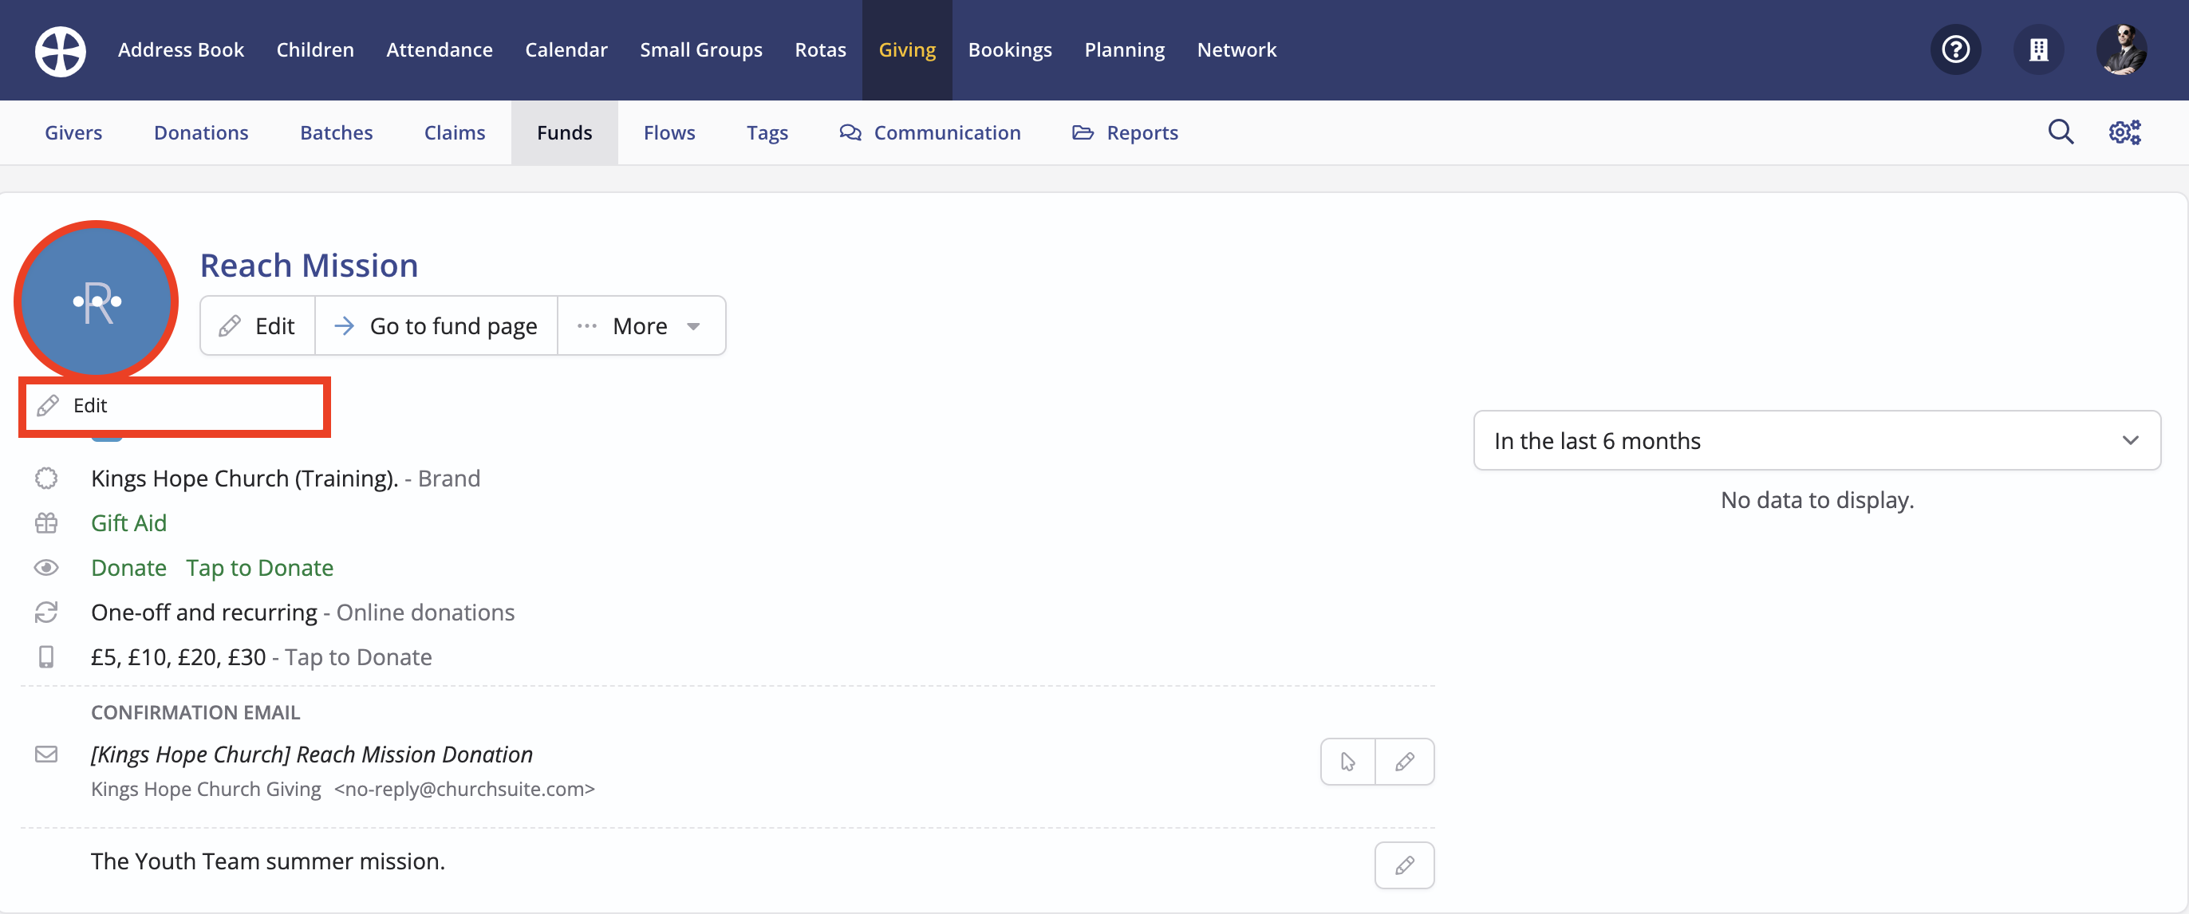This screenshot has height=914, width=2189.
Task: Click the Gift Aid label
Action: pyautogui.click(x=128, y=523)
